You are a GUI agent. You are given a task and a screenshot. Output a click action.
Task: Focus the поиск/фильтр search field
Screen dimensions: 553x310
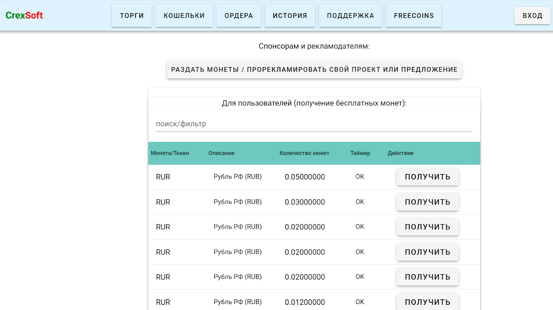(314, 124)
